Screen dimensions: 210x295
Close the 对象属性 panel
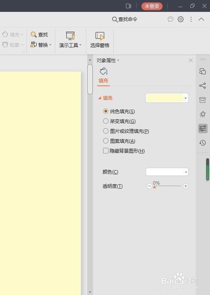pyautogui.click(x=191, y=61)
